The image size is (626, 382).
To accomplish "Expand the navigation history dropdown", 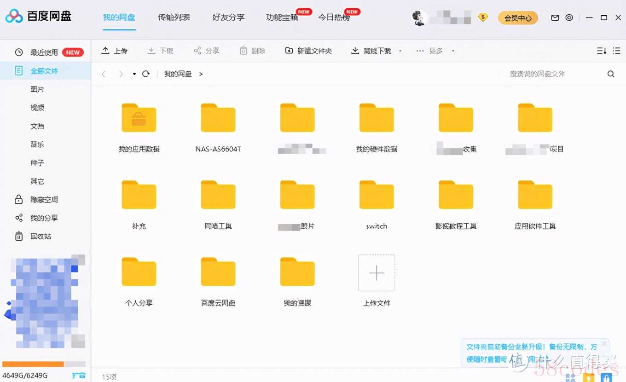I will click(x=134, y=74).
